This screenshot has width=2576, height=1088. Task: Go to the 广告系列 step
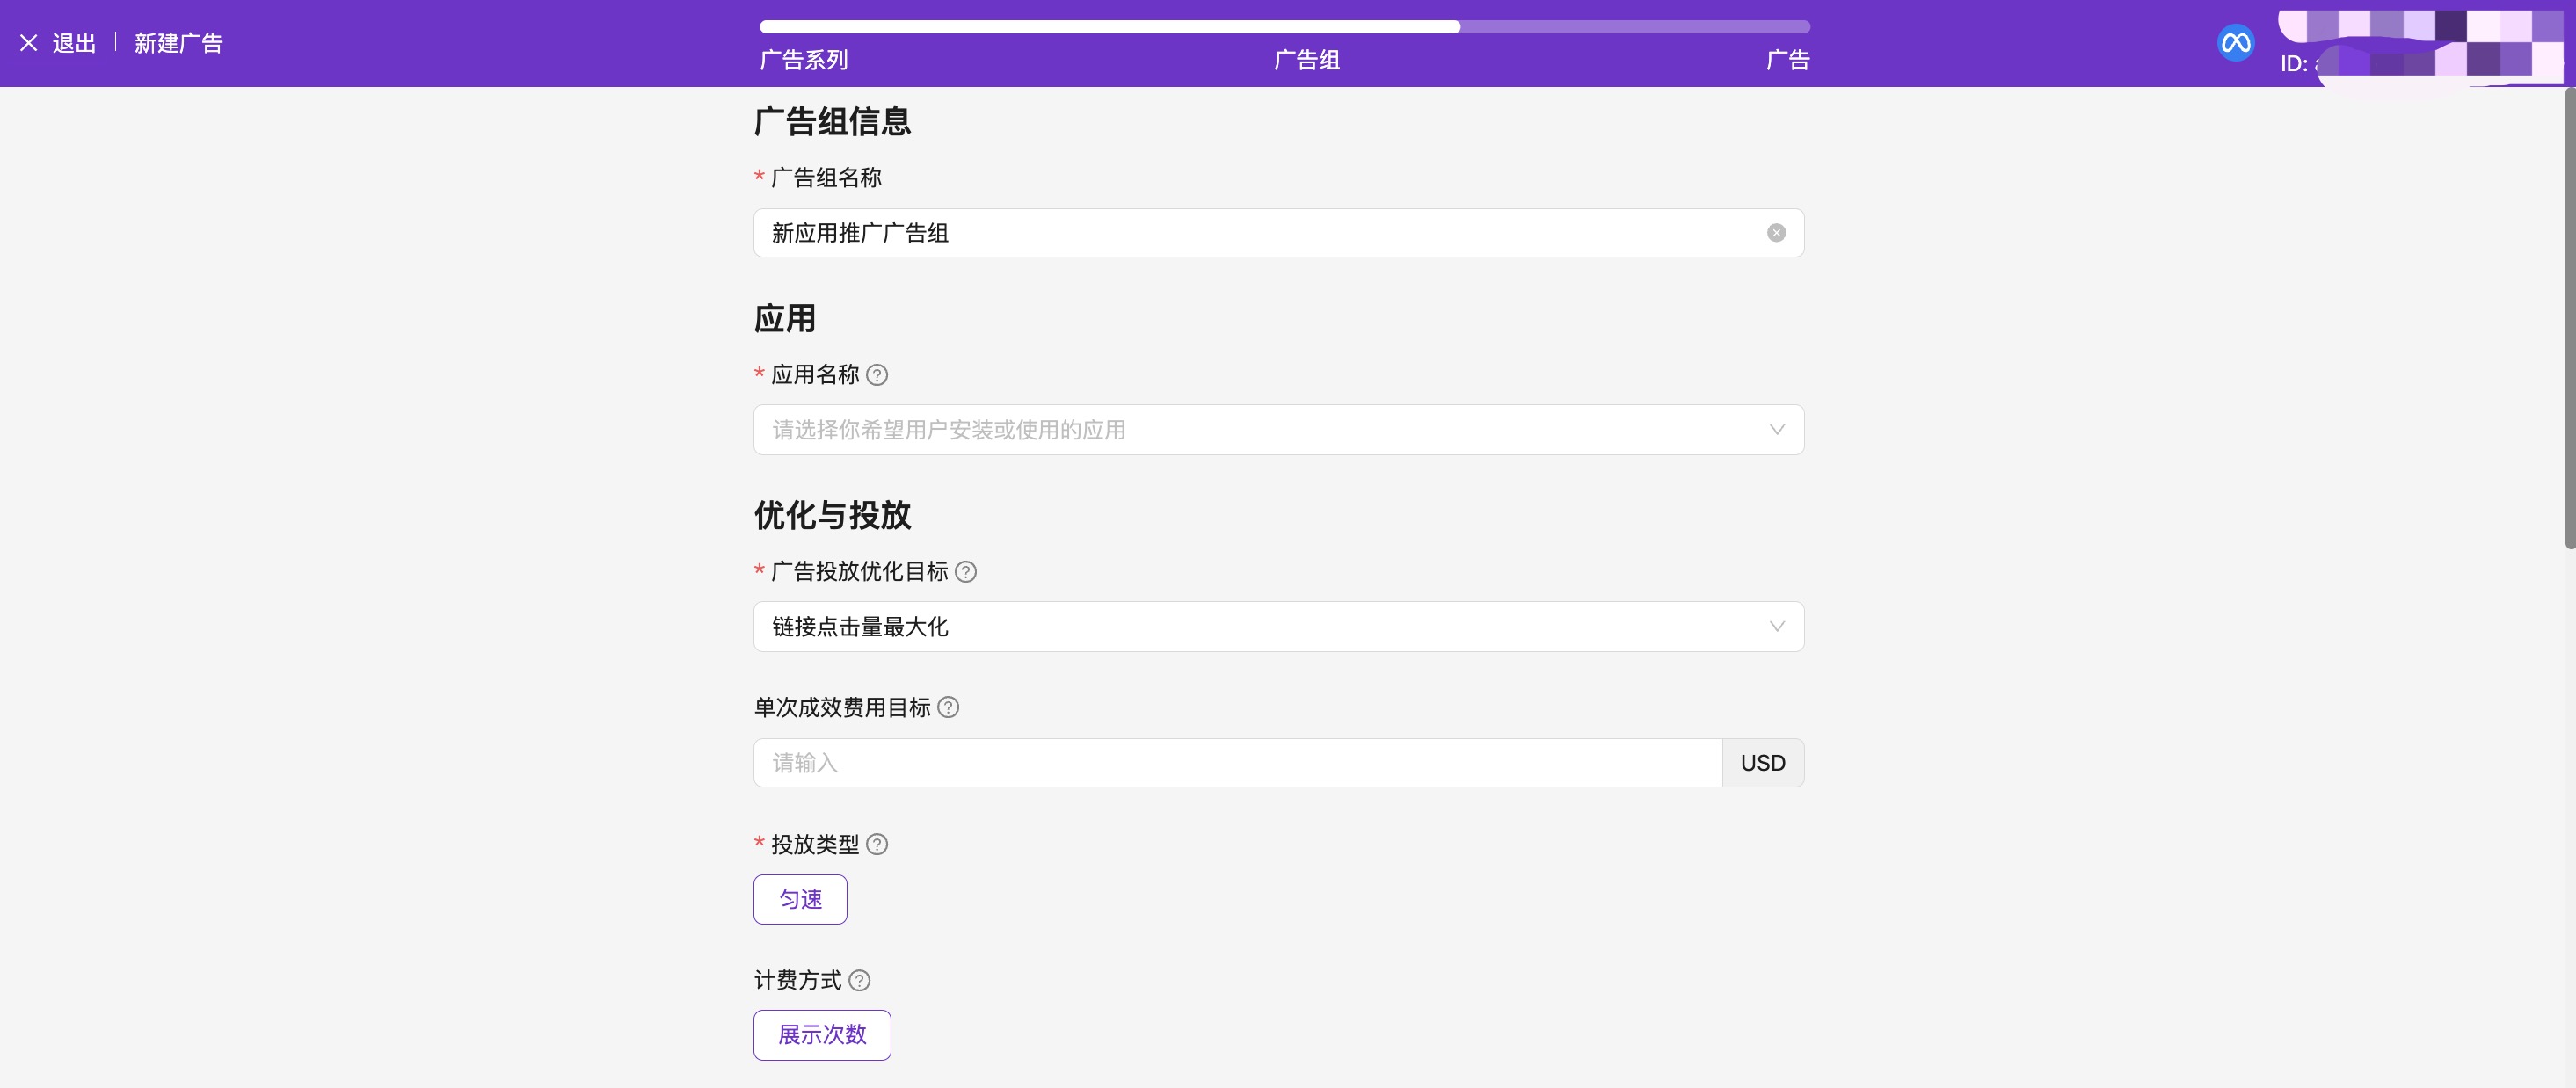[x=804, y=60]
